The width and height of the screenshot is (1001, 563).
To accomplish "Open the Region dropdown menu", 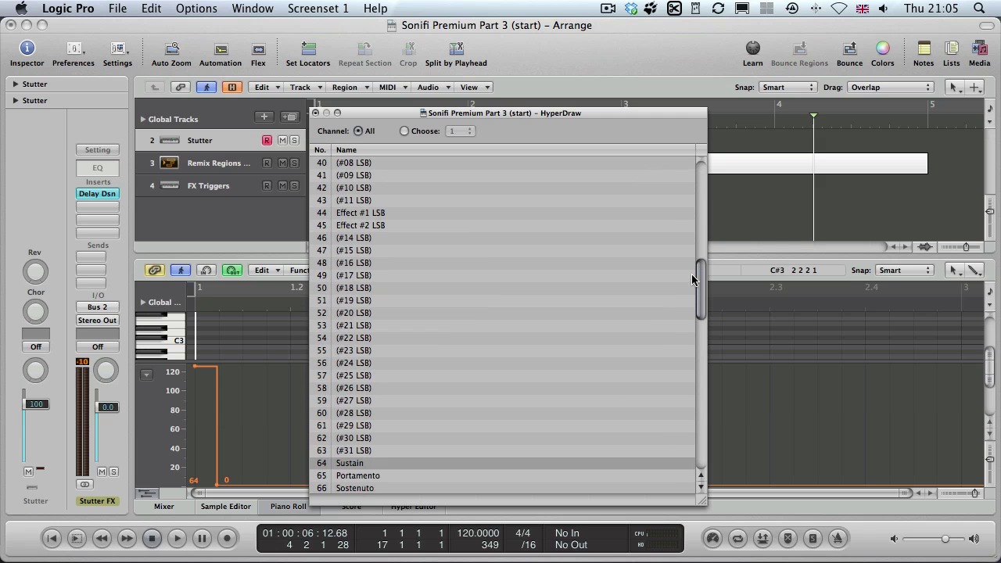I will click(350, 88).
